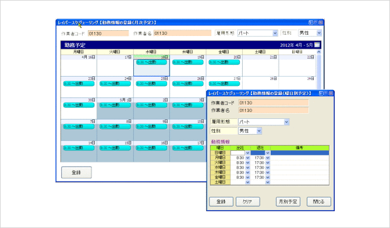This screenshot has height=228, width=390.
Task: Open 出社 time dropdown for 木曜日
Action: (247, 172)
